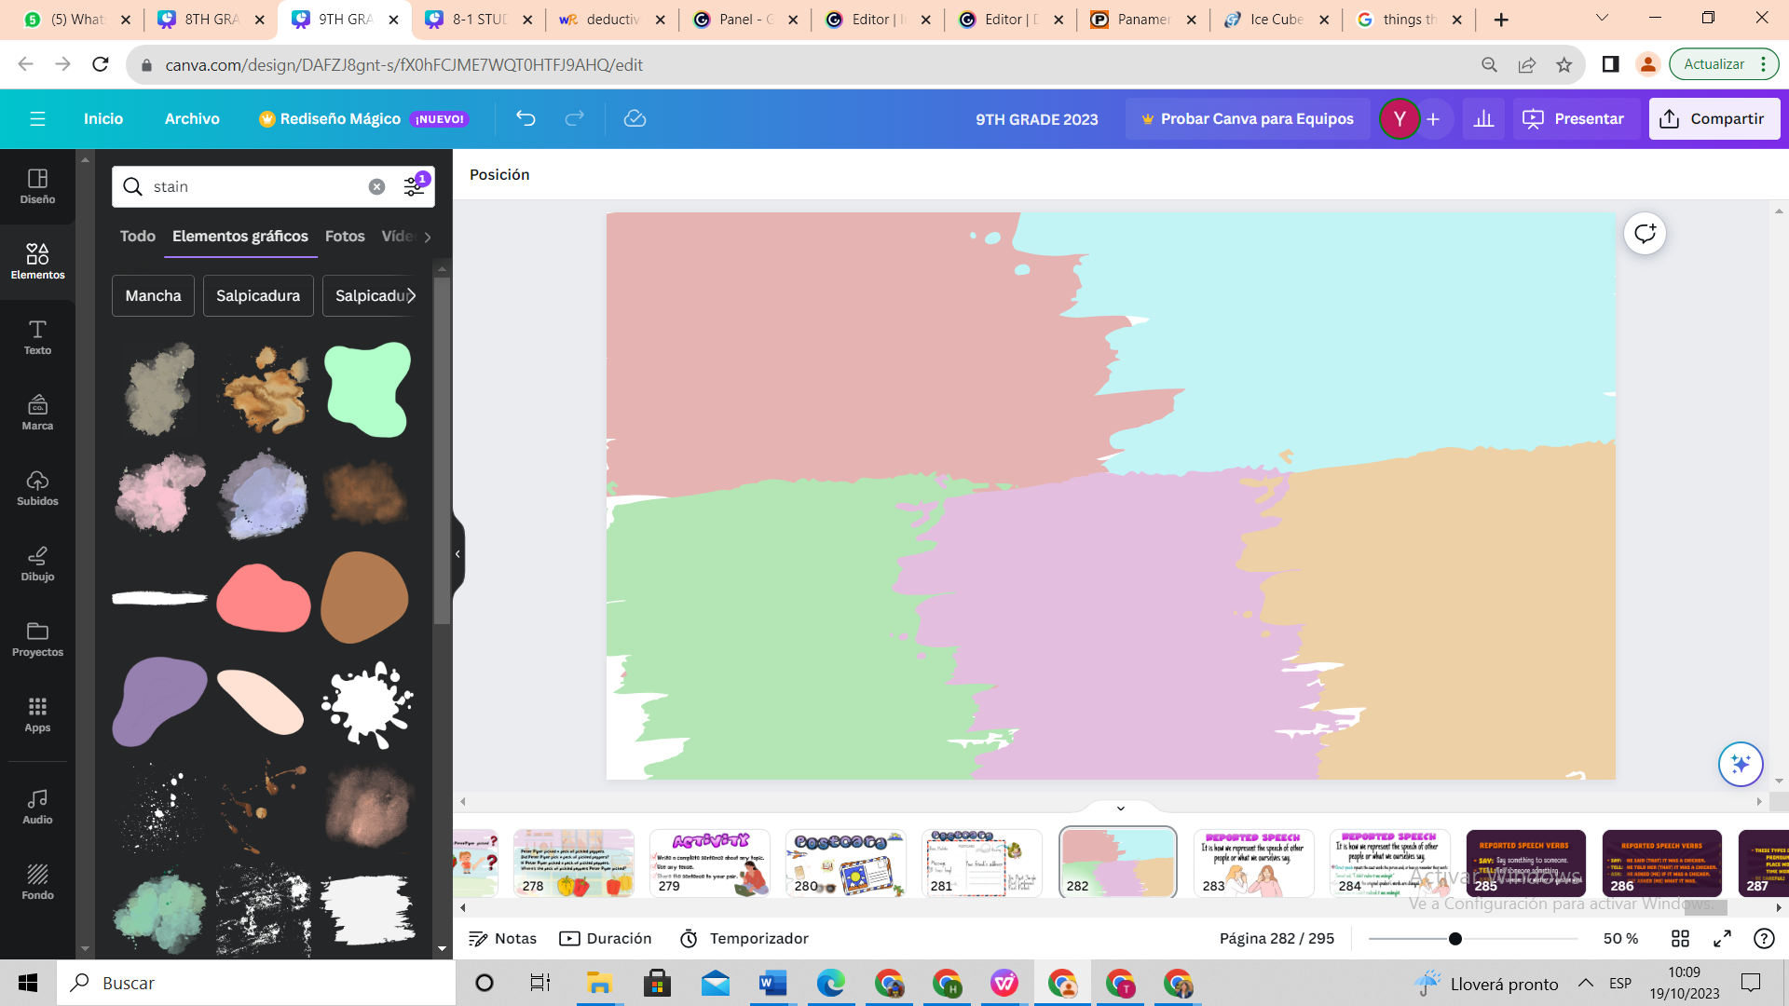Open the Archivo menu

point(192,118)
